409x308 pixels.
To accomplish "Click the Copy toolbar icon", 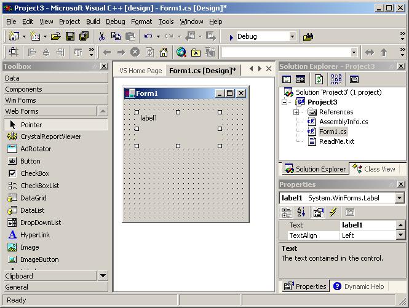I will [x=116, y=36].
